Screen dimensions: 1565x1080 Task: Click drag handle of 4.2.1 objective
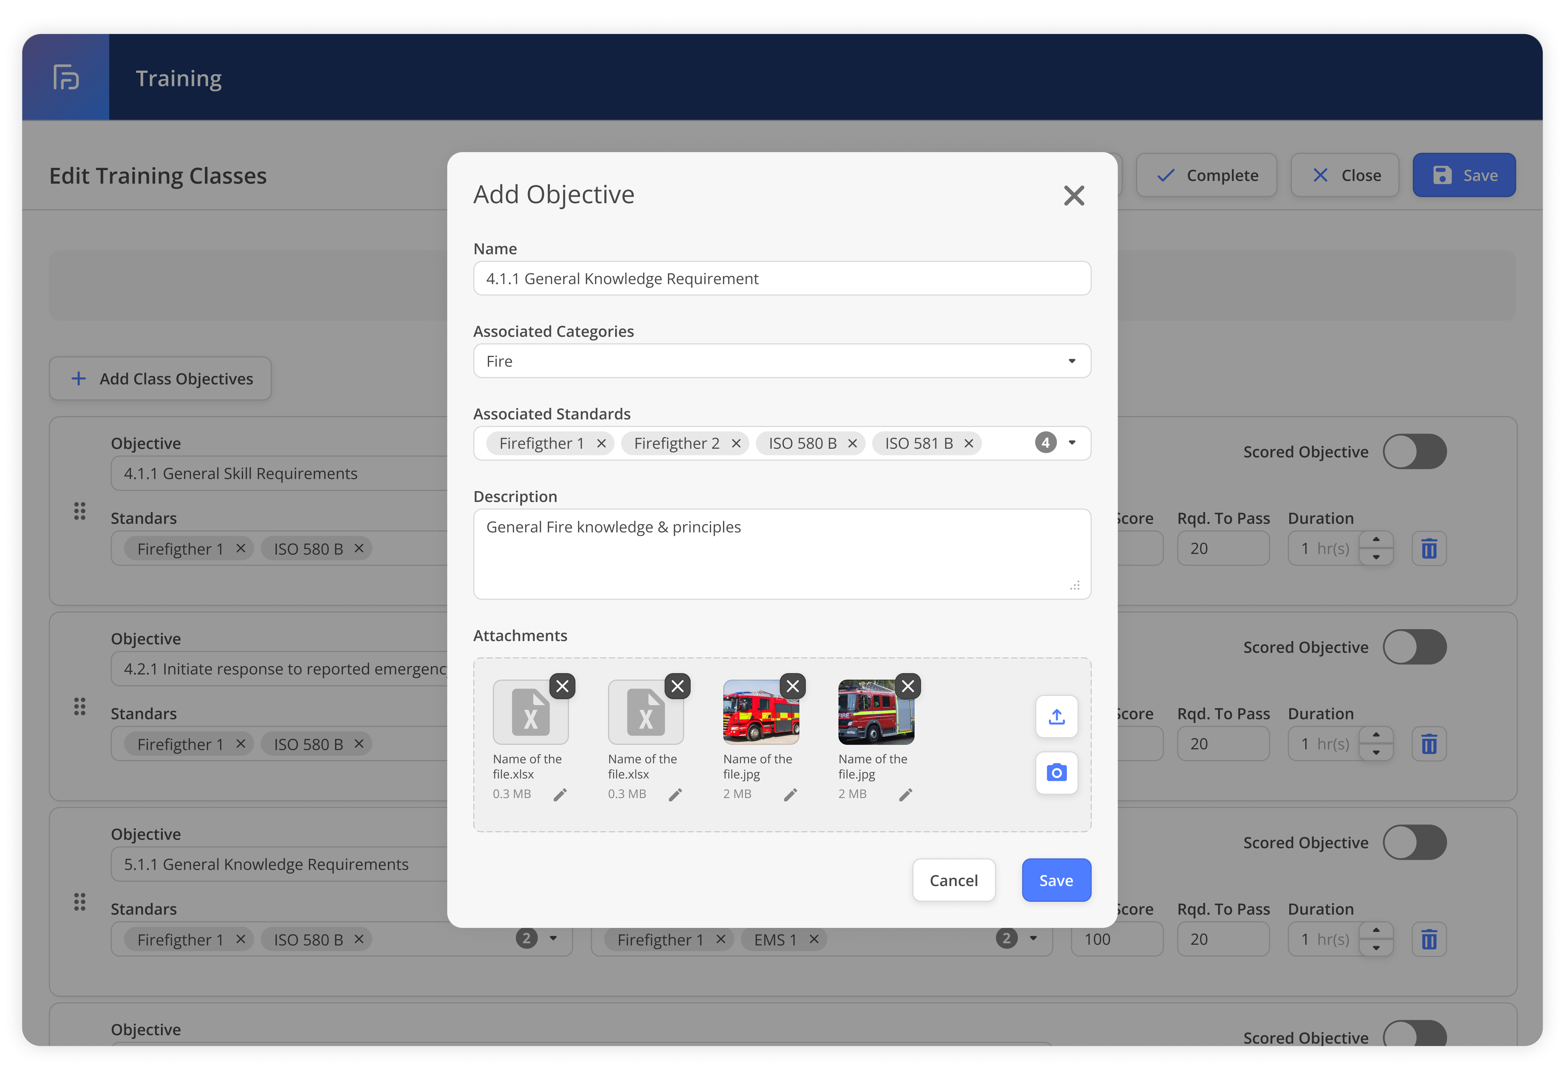pyautogui.click(x=80, y=707)
